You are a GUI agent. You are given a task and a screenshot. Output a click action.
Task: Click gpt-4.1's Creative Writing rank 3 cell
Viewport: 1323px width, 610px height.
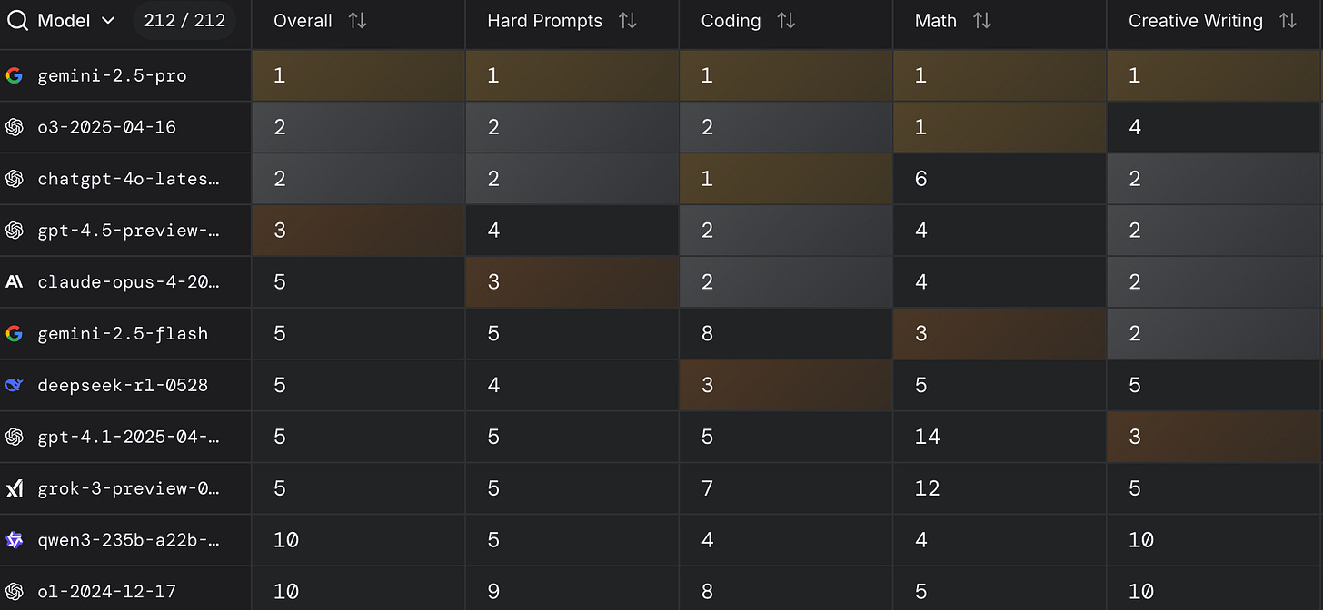pos(1214,437)
